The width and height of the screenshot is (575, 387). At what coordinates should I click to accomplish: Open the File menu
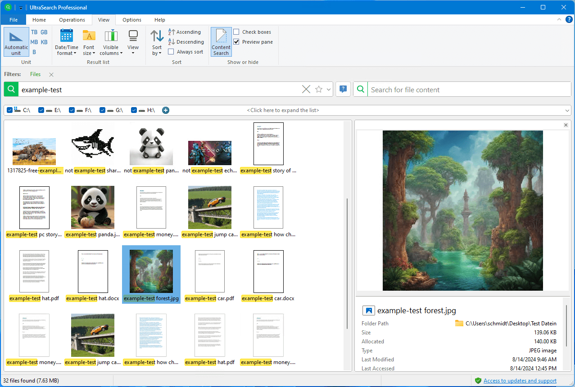coord(14,20)
